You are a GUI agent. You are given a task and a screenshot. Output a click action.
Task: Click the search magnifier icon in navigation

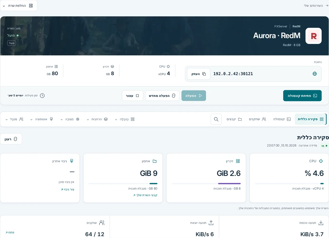point(216,119)
